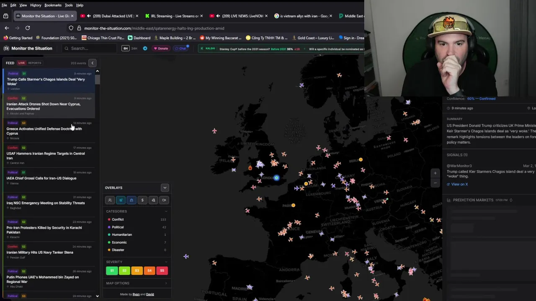Toggle the Economic category filter
The height and width of the screenshot is (301, 536).
[137, 242]
